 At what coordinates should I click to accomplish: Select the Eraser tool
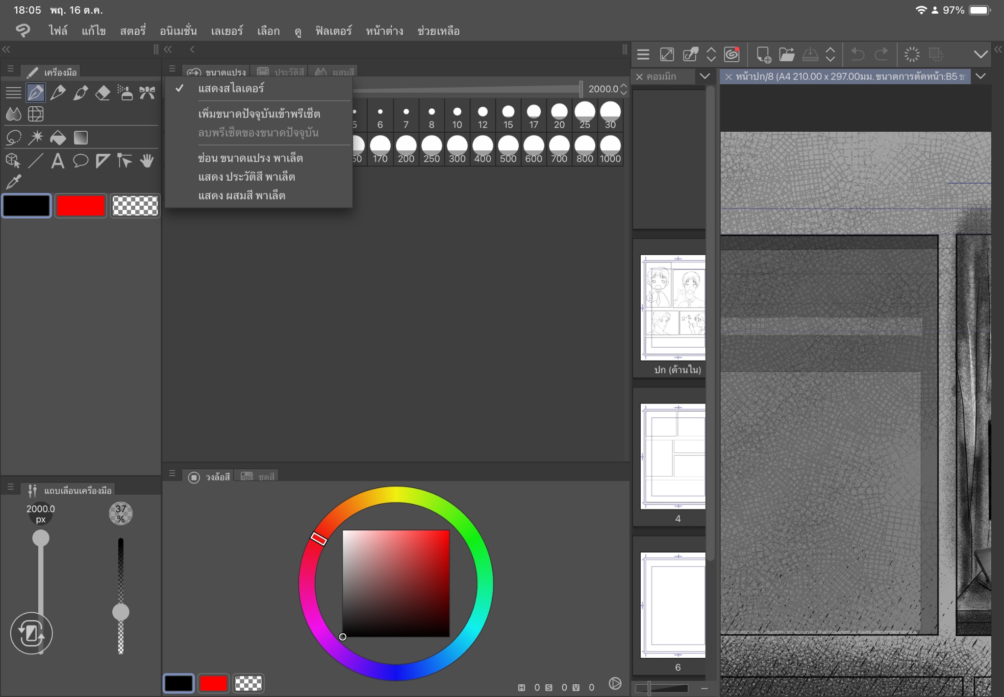[x=102, y=93]
